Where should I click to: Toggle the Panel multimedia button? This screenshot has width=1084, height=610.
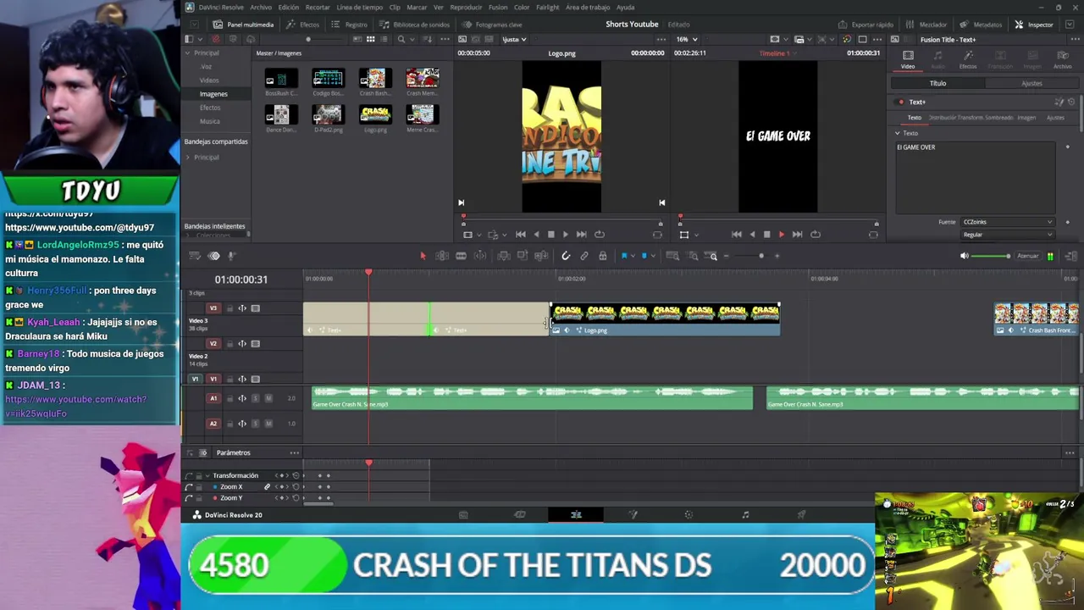point(244,25)
